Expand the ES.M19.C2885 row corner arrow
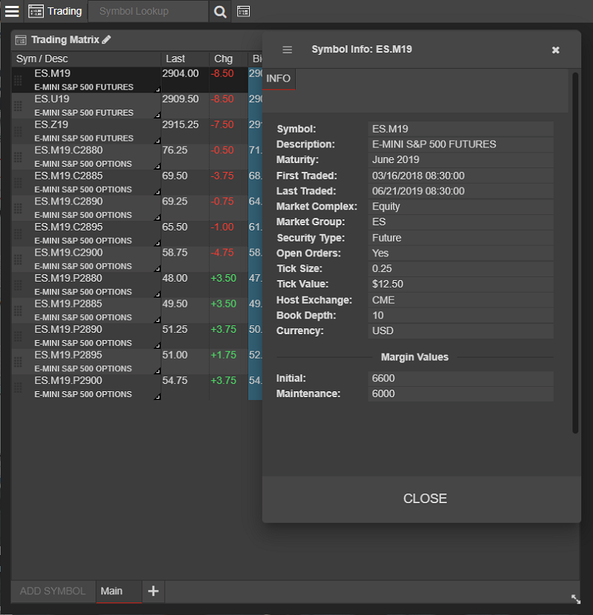Viewport: 593px width, 615px height. pos(157,192)
